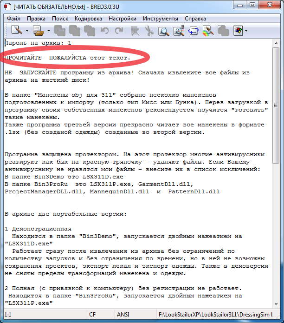This screenshot has width=284, height=323.
Task: Click the line starting 'Также программа третьей версии'
Action: [x=135, y=125]
